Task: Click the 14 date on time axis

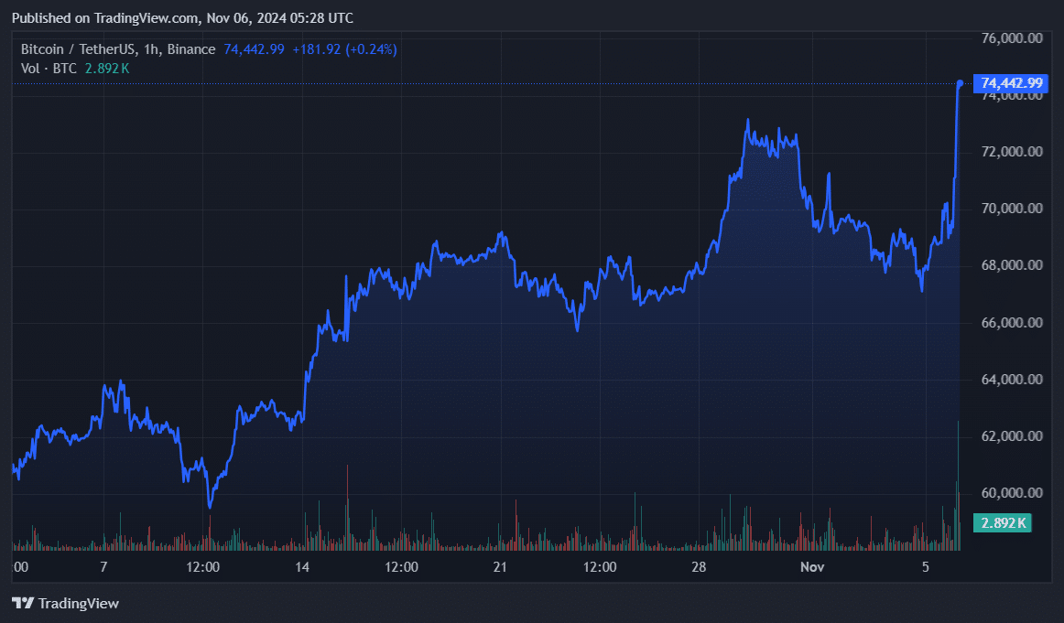Action: [x=301, y=566]
